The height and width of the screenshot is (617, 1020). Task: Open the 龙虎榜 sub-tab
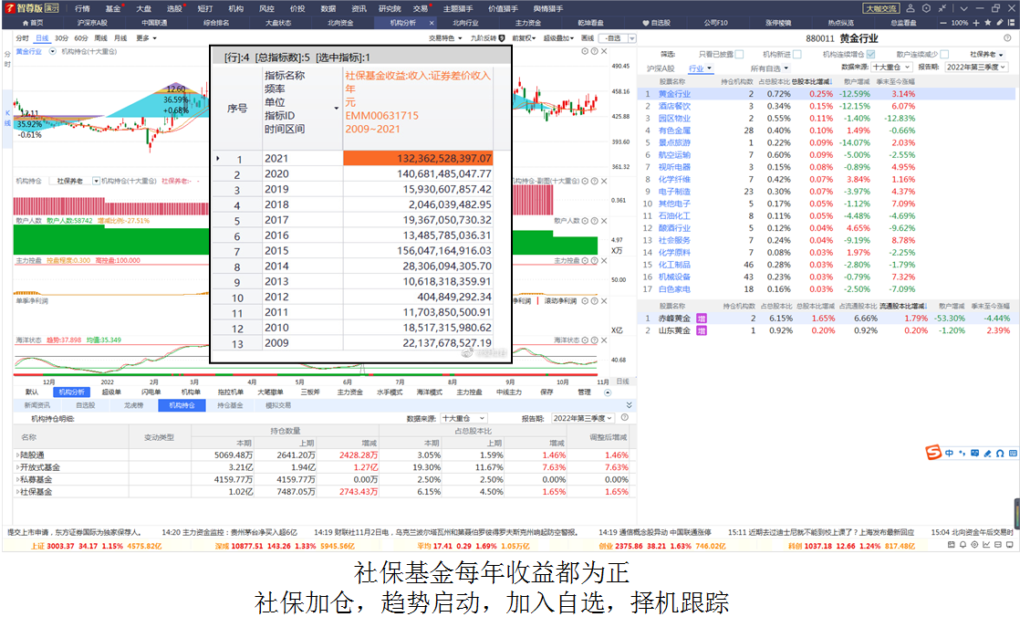tap(133, 405)
